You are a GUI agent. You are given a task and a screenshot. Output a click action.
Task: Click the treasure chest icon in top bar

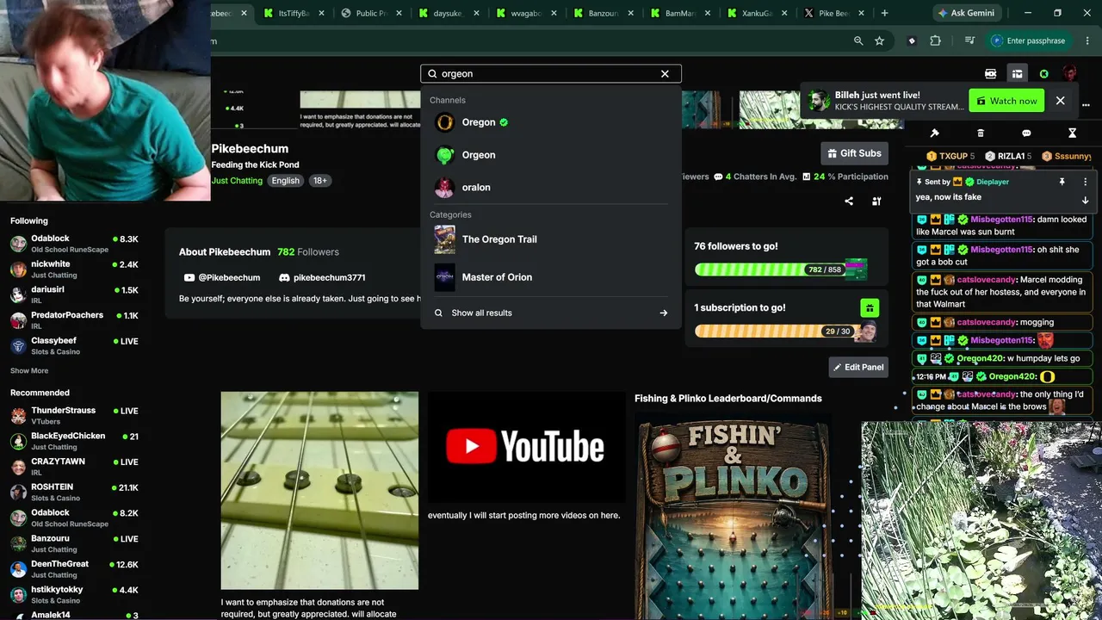[x=1017, y=74]
